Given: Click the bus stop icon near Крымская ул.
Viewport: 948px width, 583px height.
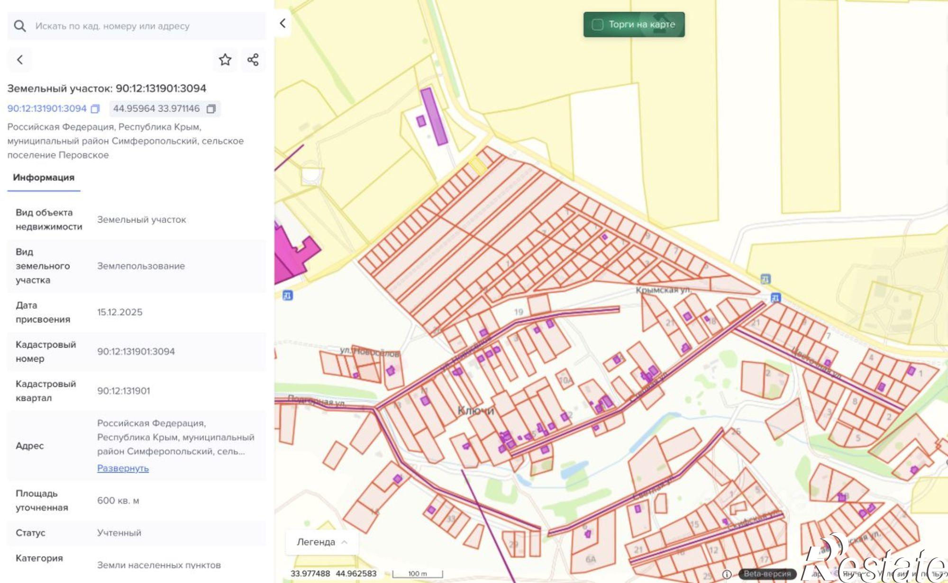Looking at the screenshot, I should (x=766, y=279).
